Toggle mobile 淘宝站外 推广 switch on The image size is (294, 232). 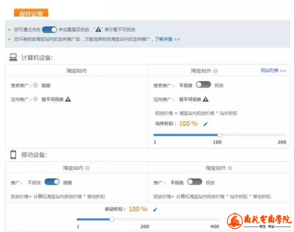pyautogui.click(x=195, y=182)
